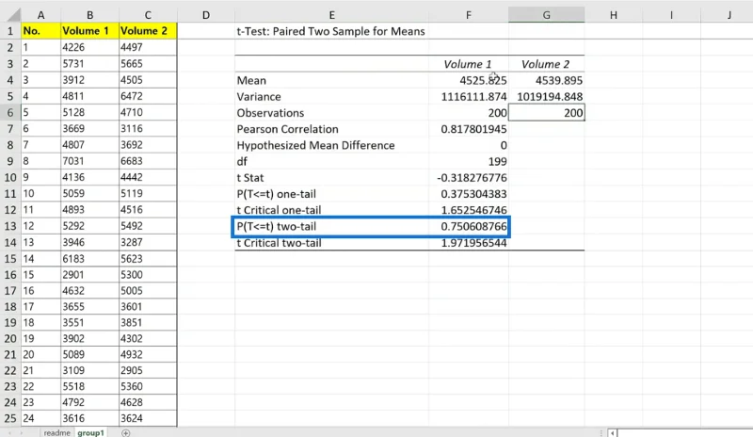Select the value 1.971956544

(x=469, y=243)
